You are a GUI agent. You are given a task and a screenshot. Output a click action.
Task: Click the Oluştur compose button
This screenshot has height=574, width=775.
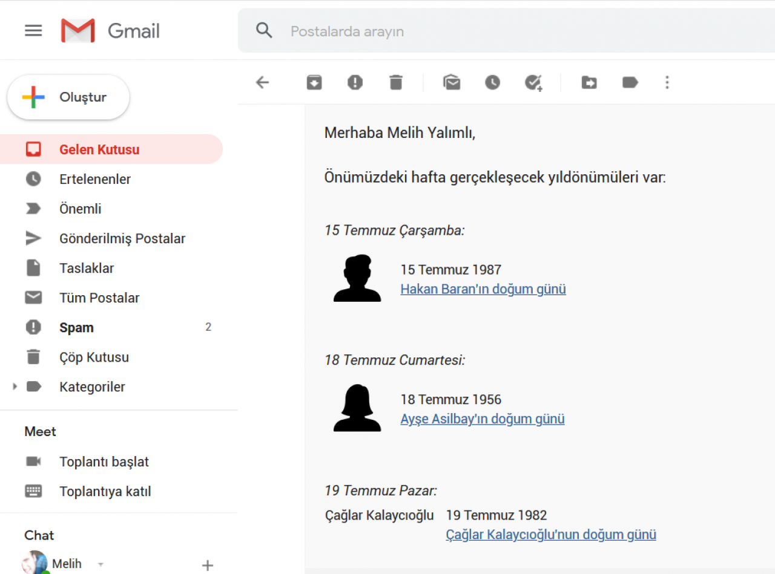pos(68,97)
